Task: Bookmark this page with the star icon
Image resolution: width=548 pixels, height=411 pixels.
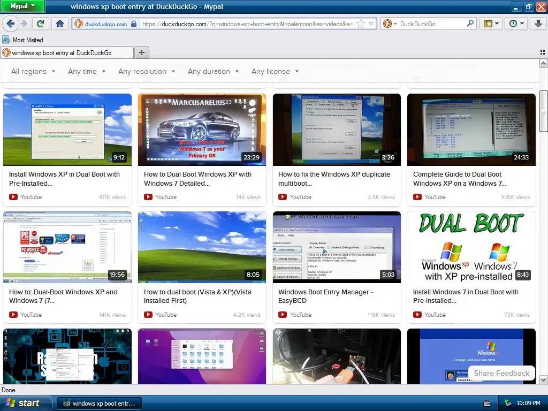Action: [x=361, y=24]
